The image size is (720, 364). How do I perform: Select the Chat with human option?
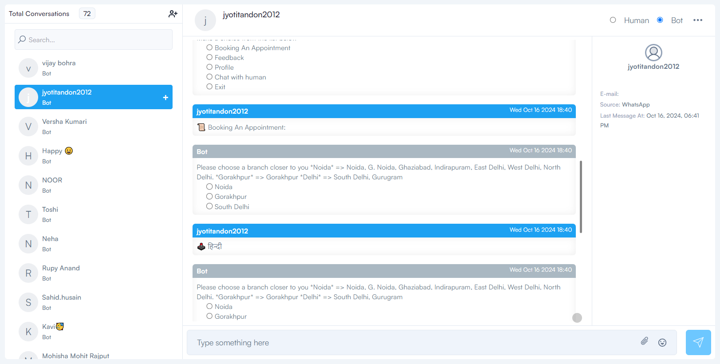tap(209, 77)
